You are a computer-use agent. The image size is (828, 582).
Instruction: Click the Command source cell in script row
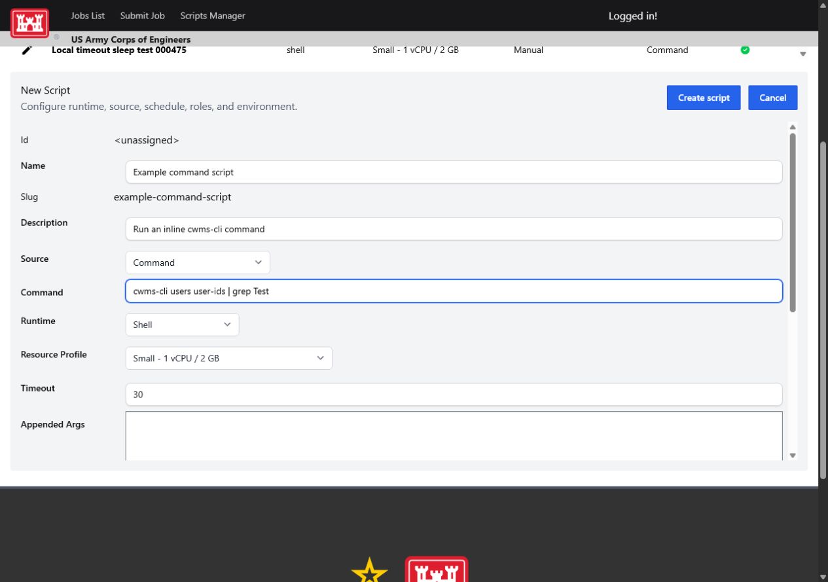pyautogui.click(x=667, y=50)
